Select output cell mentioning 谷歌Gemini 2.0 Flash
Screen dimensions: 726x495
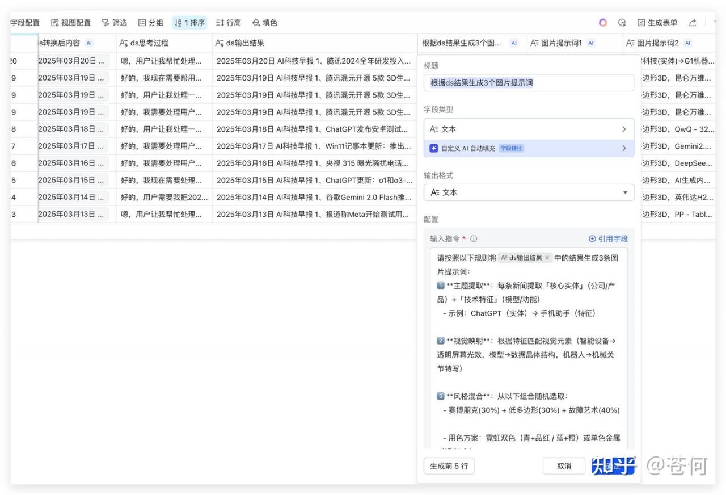(315, 197)
